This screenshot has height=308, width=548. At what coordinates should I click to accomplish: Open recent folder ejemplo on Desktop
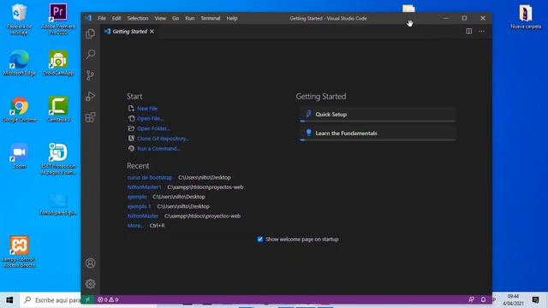click(137, 197)
